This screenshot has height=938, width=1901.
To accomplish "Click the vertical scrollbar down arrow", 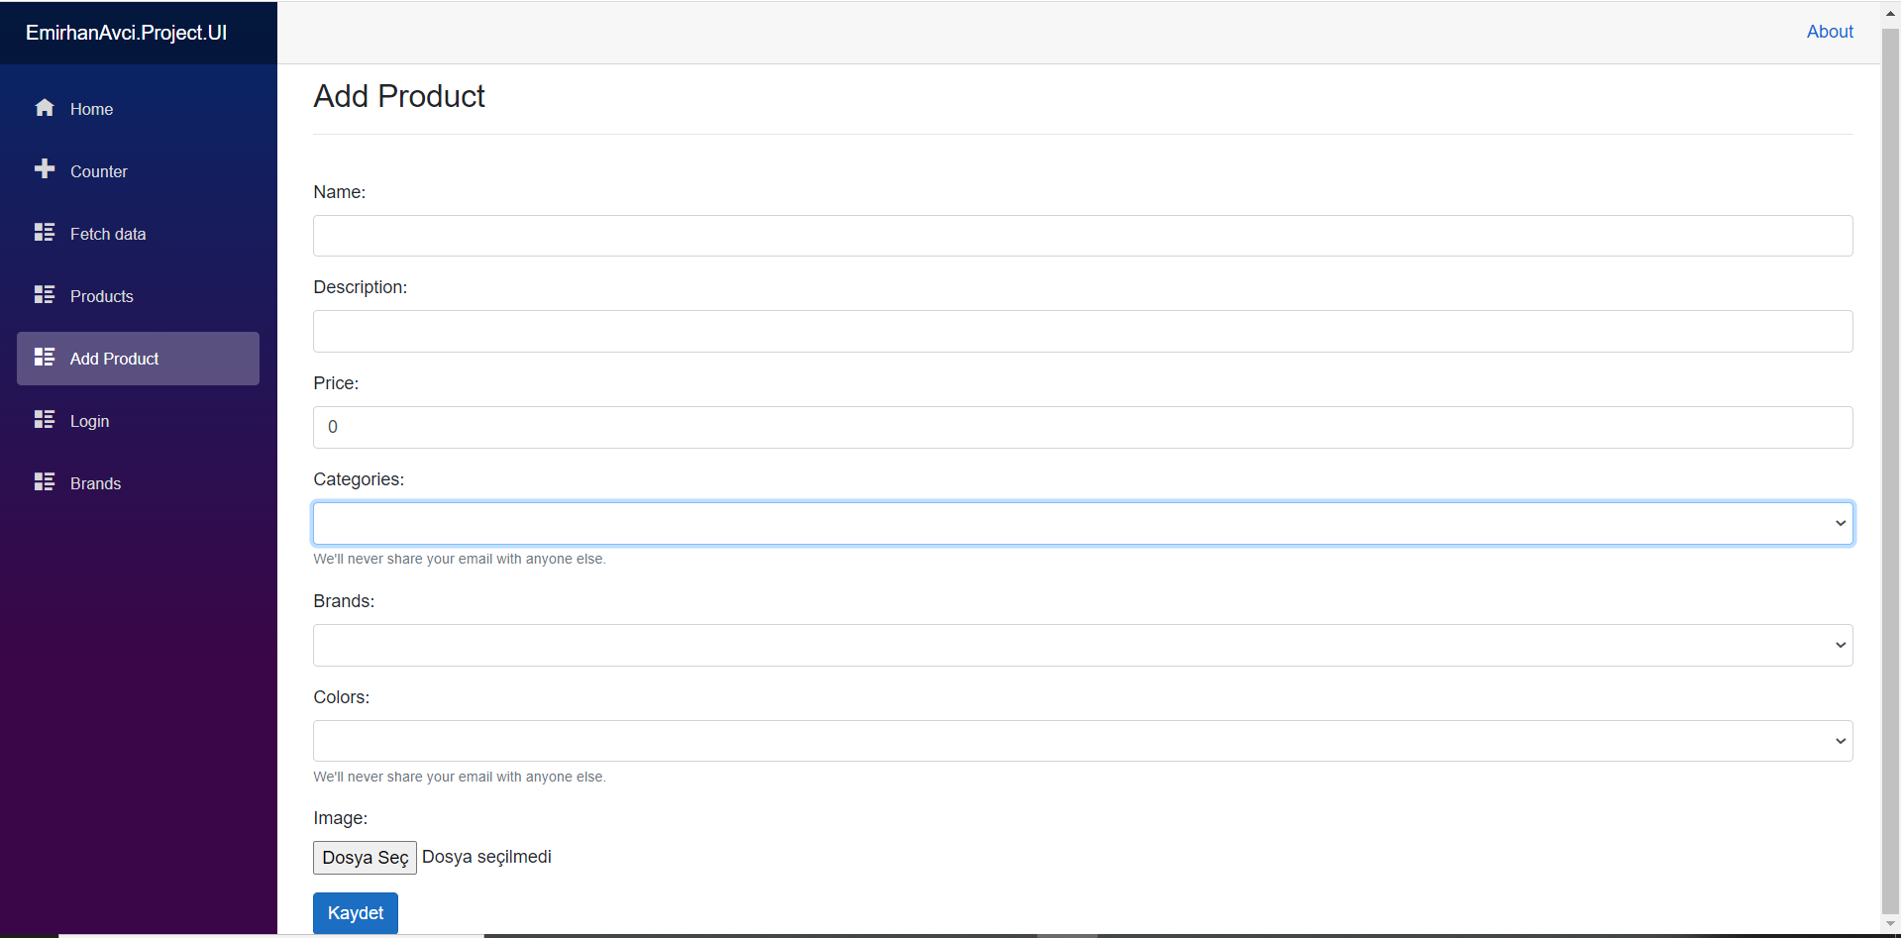I will (1888, 925).
